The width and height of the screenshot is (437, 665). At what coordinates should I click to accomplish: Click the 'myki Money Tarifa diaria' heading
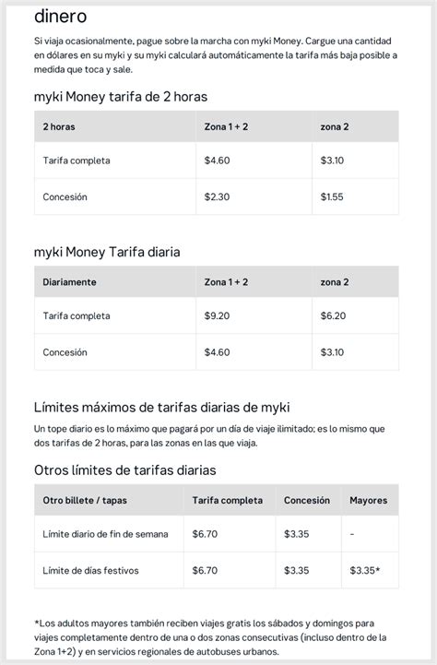[107, 252]
